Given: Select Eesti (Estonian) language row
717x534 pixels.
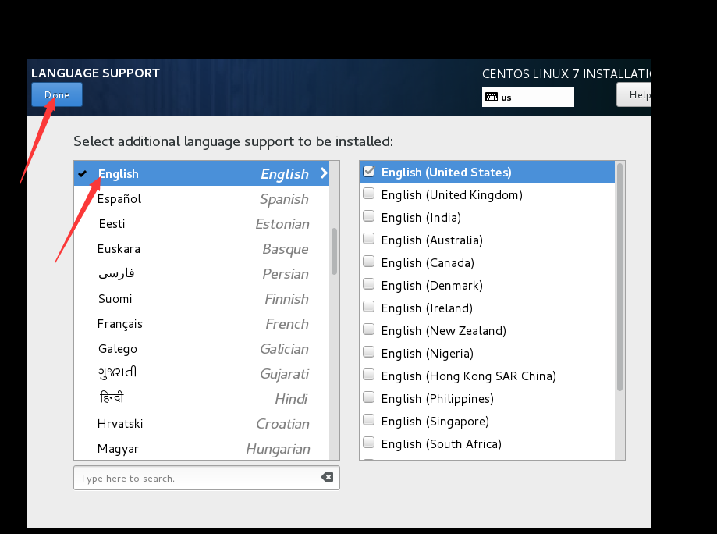Looking at the screenshot, I should click(201, 224).
